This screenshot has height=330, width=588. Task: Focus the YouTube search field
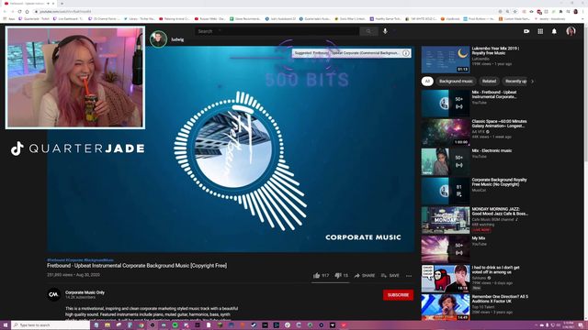click(277, 31)
